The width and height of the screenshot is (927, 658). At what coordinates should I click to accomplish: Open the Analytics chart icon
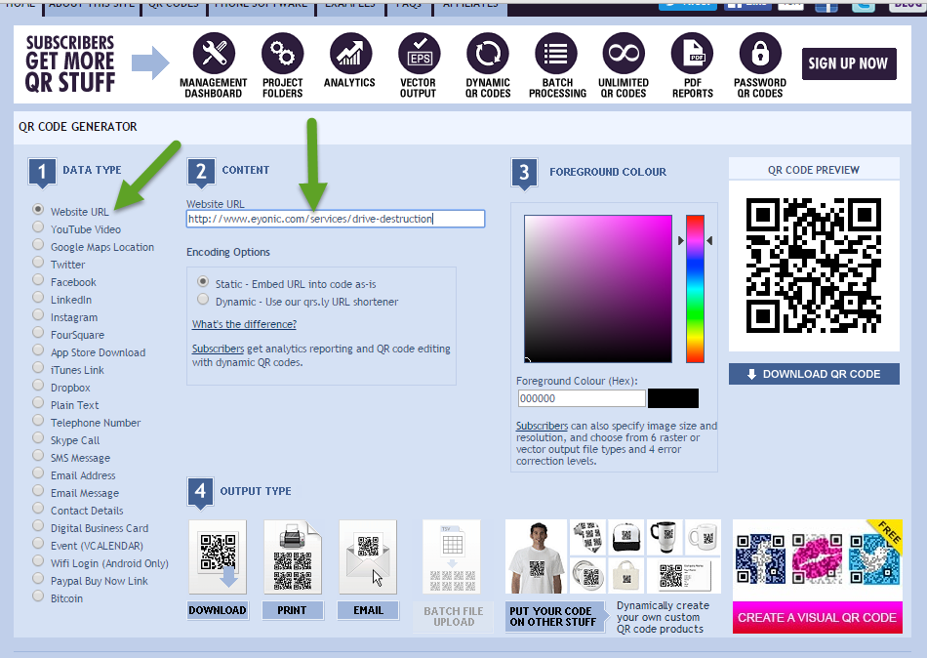click(x=350, y=54)
